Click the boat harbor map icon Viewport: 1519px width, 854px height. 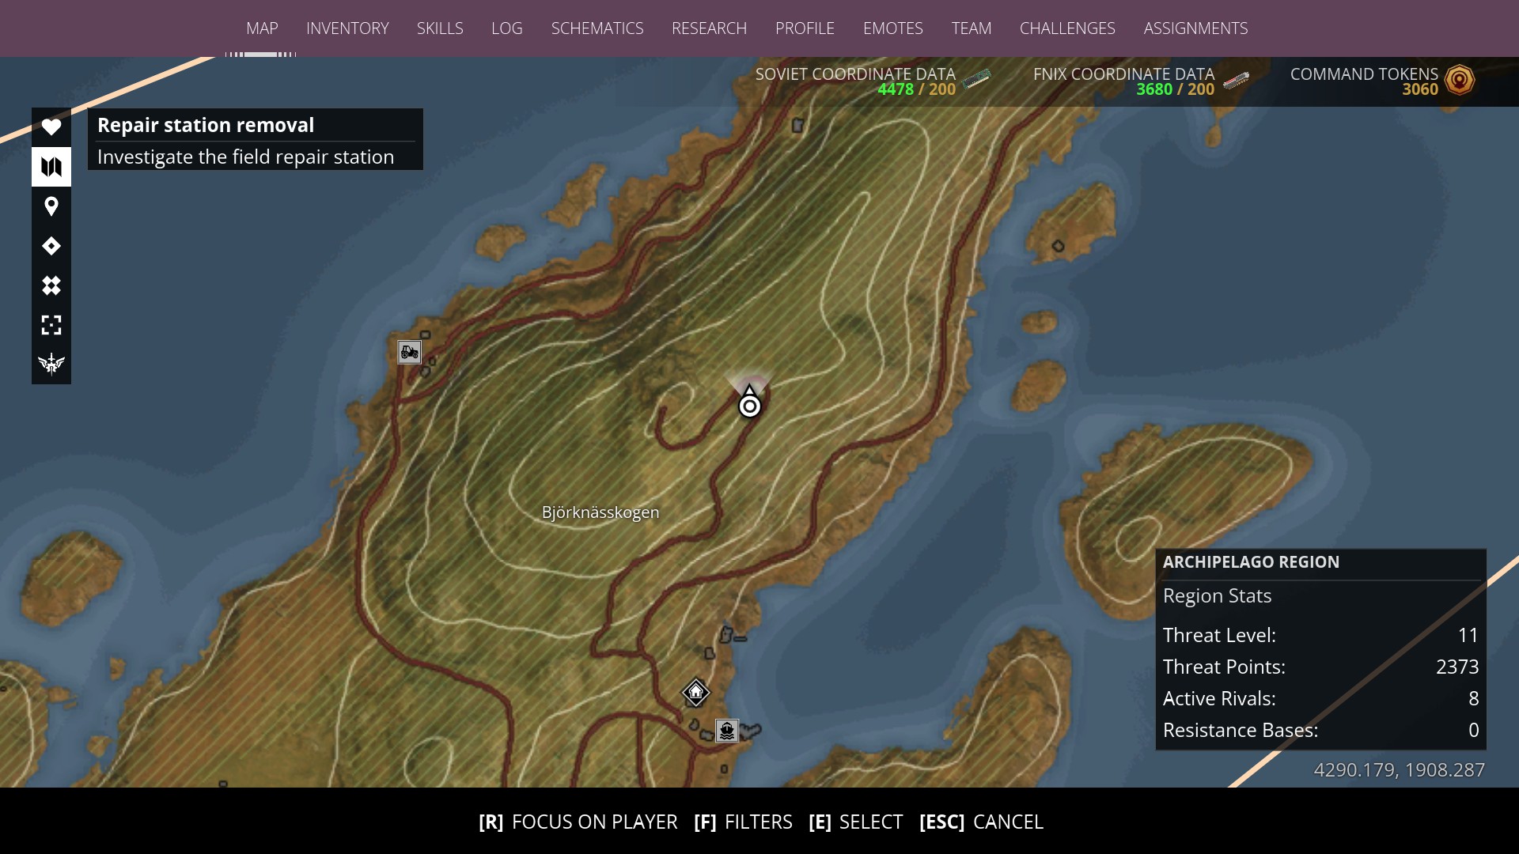pyautogui.click(x=727, y=731)
